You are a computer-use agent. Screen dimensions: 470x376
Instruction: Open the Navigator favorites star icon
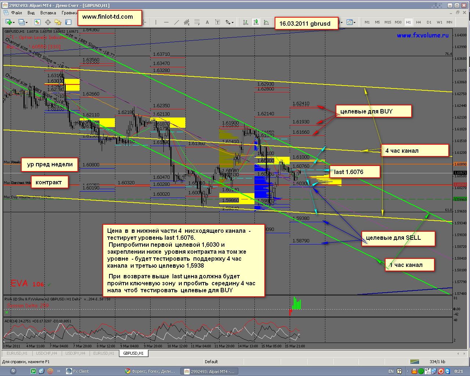pos(58,22)
